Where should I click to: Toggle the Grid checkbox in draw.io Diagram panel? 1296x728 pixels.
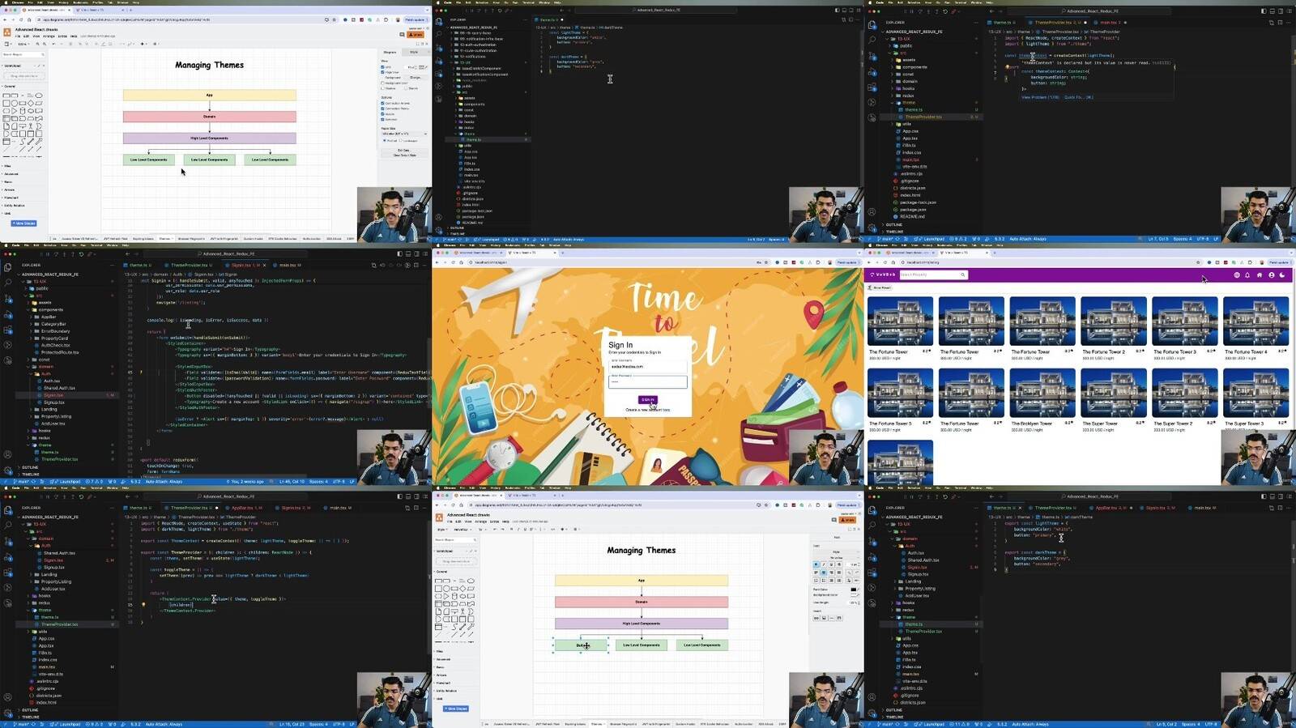382,67
